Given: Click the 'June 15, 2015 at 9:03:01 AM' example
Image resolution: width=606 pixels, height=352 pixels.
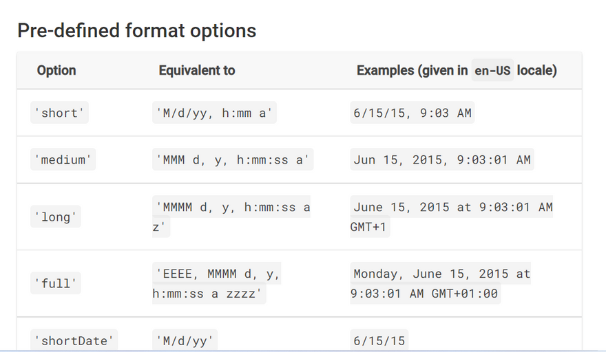Looking at the screenshot, I should (452, 207).
